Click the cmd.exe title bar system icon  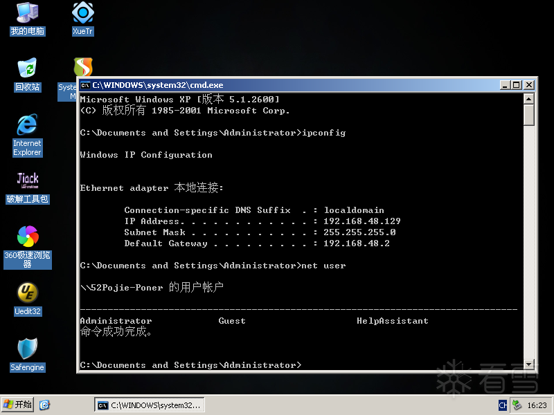pyautogui.click(x=85, y=85)
